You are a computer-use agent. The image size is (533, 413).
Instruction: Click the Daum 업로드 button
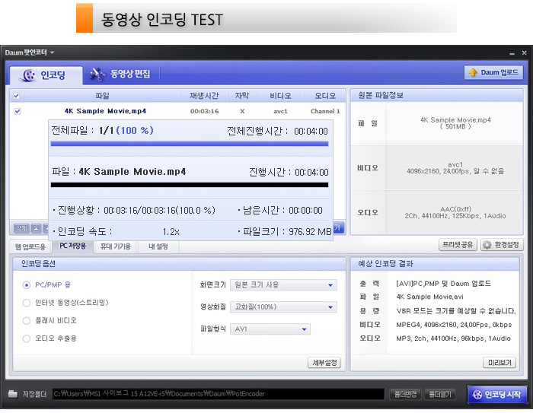tap(493, 73)
